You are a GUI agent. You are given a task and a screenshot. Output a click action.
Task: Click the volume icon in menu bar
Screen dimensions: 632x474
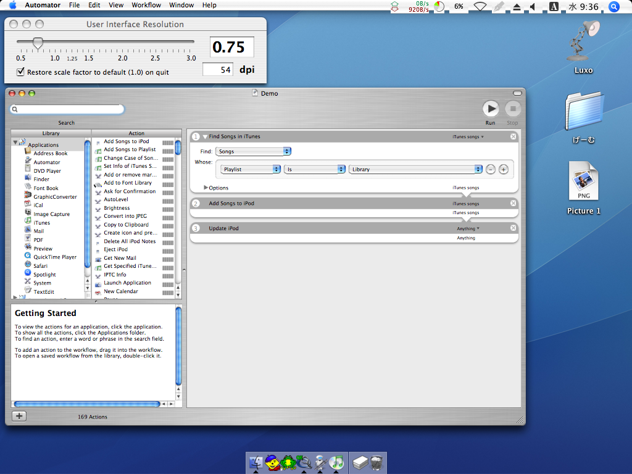click(x=533, y=6)
